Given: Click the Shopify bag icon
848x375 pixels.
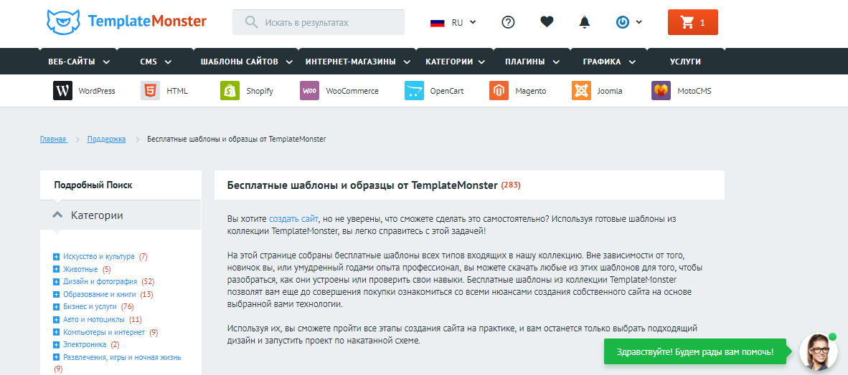Looking at the screenshot, I should pos(230,91).
